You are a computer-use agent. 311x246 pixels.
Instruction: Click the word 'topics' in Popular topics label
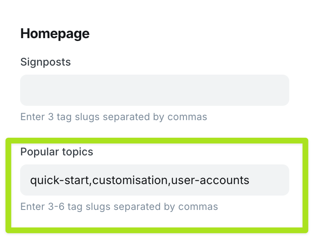(77, 152)
